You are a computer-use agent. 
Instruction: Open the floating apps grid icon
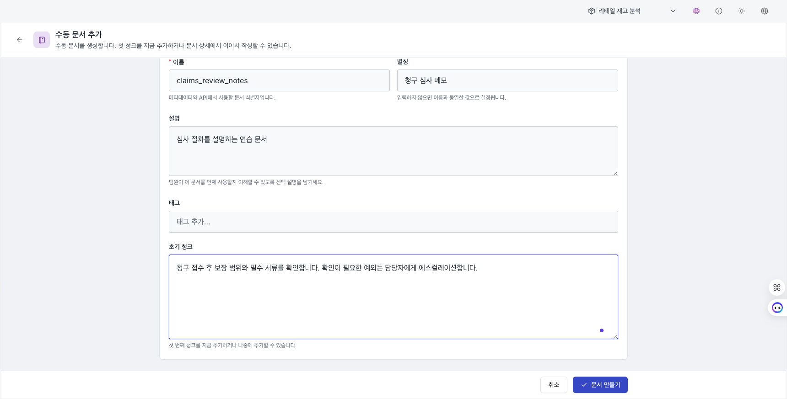click(777, 287)
